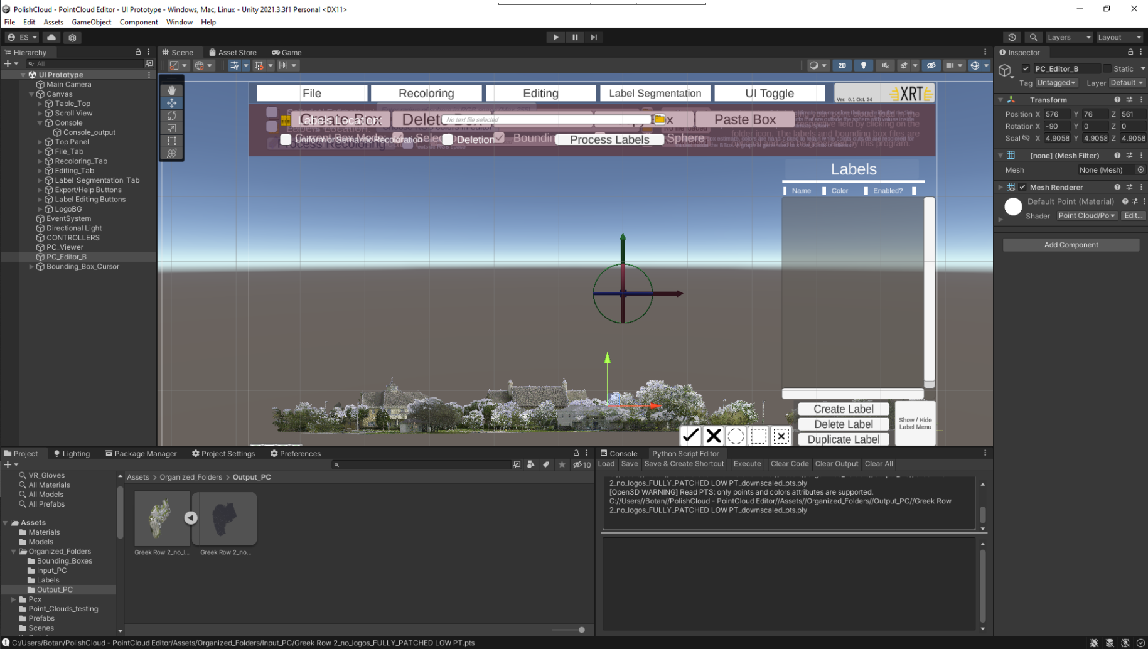Viewport: 1148px width, 649px height.
Task: Click the Play button
Action: pyautogui.click(x=555, y=38)
